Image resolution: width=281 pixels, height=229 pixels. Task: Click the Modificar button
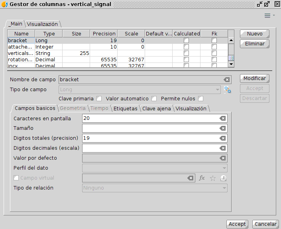click(255, 78)
